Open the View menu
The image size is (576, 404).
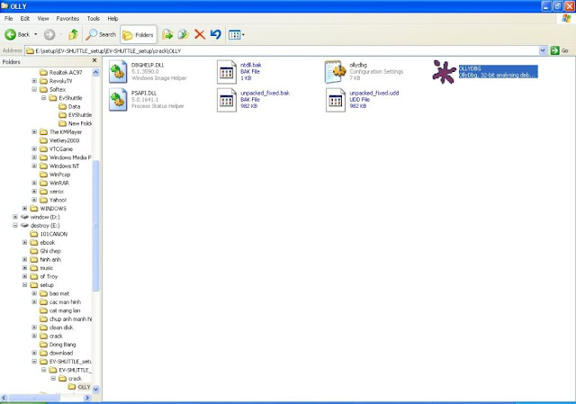43,18
